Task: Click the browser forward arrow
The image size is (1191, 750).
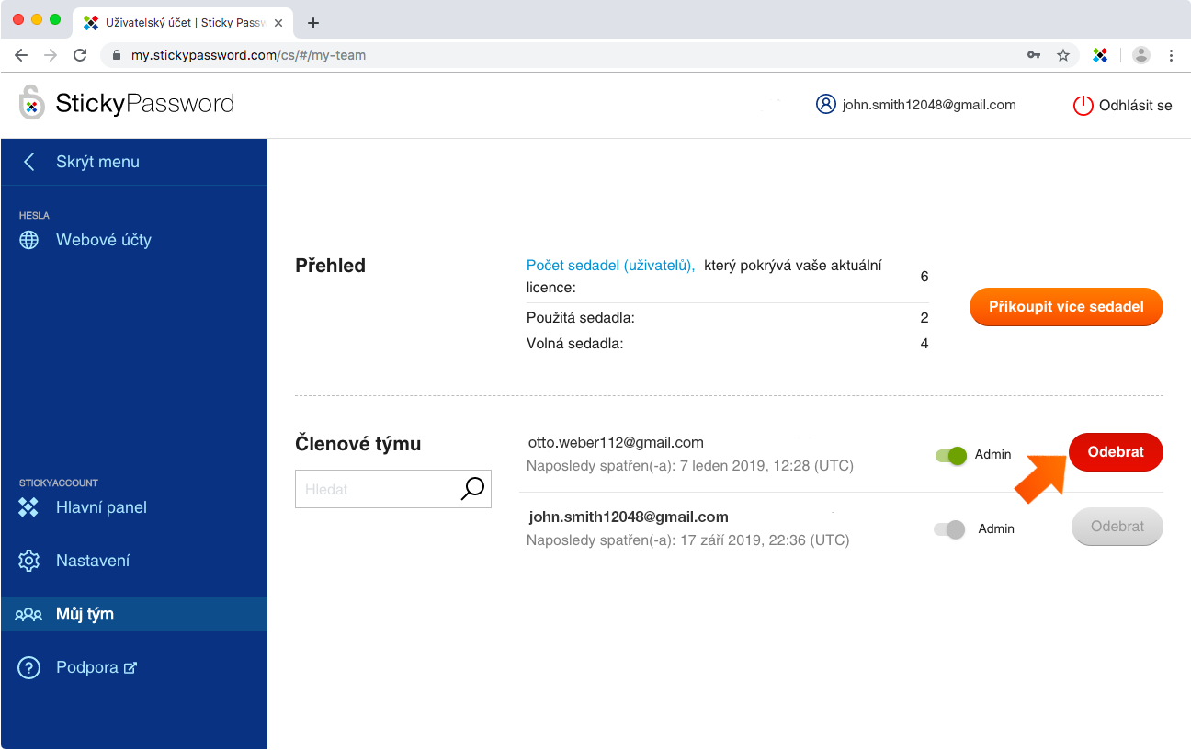Action: click(x=51, y=55)
